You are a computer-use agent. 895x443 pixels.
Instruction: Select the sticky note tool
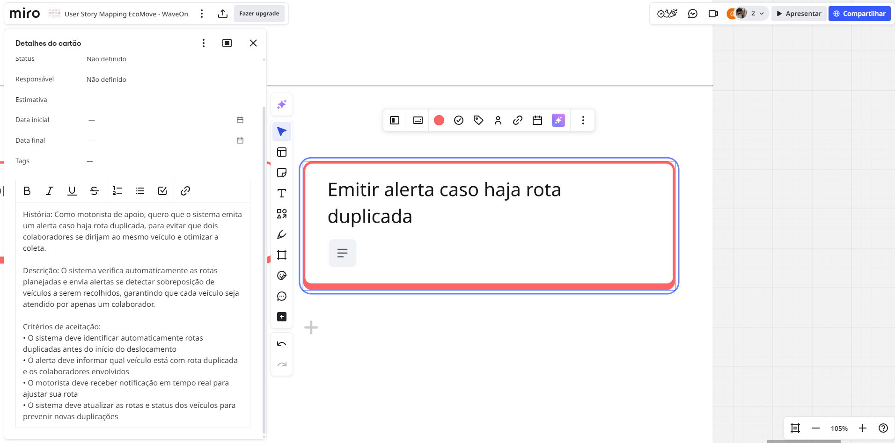[x=282, y=173]
